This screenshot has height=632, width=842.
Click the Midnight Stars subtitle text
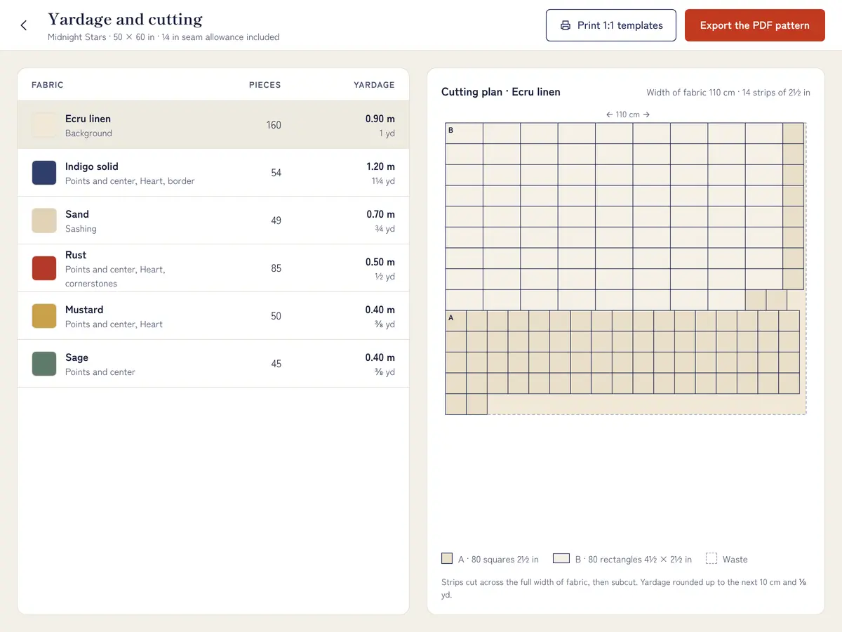163,37
